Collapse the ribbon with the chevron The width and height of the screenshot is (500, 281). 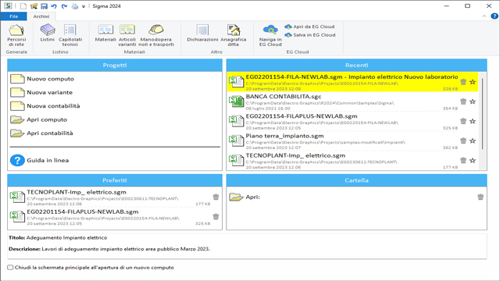click(484, 16)
